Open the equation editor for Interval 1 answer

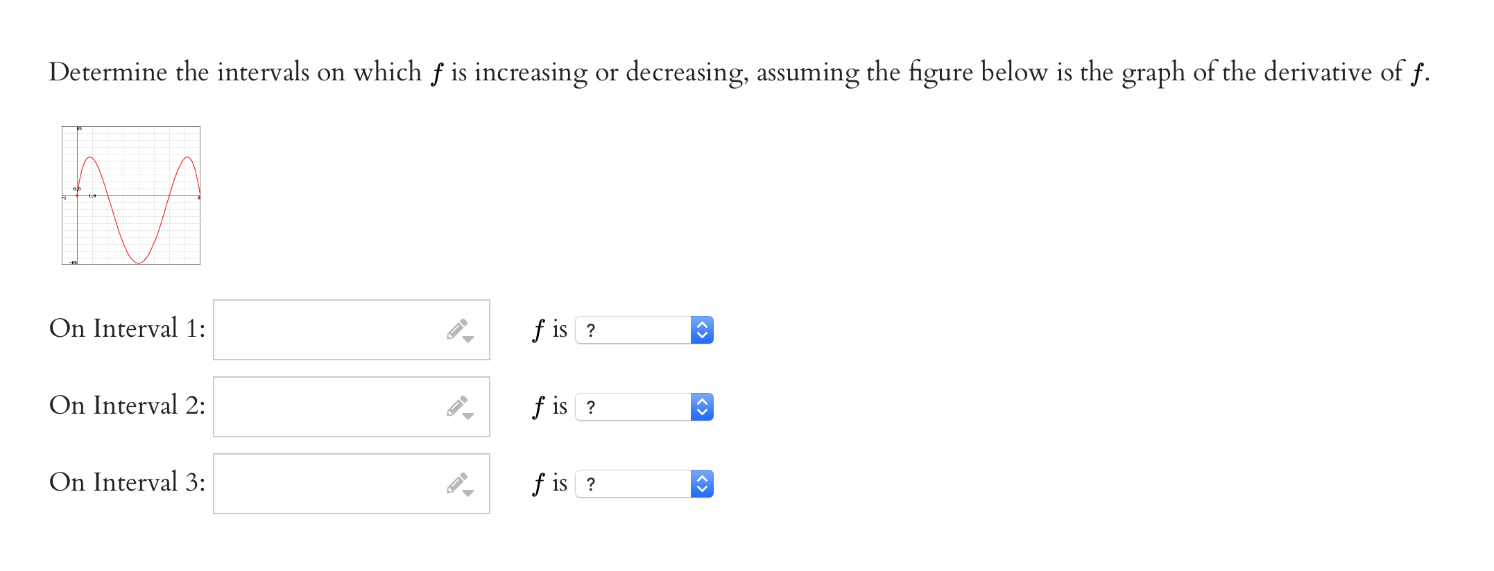(x=326, y=331)
